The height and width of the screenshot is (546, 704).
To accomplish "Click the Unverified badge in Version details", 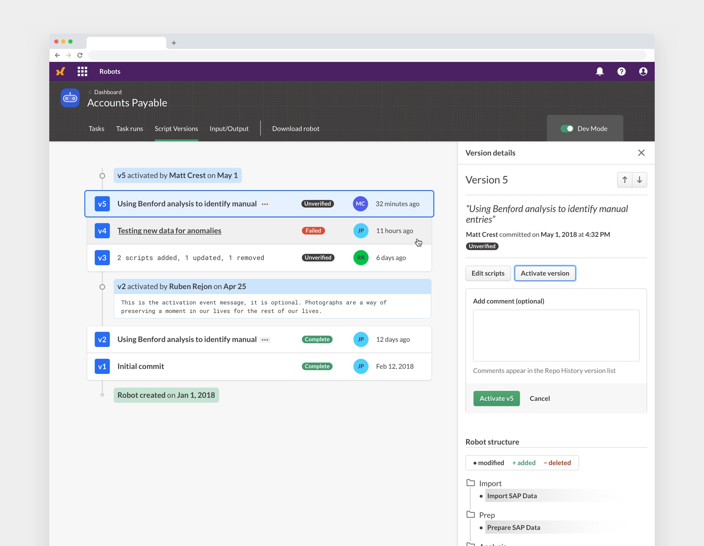I will tap(482, 246).
